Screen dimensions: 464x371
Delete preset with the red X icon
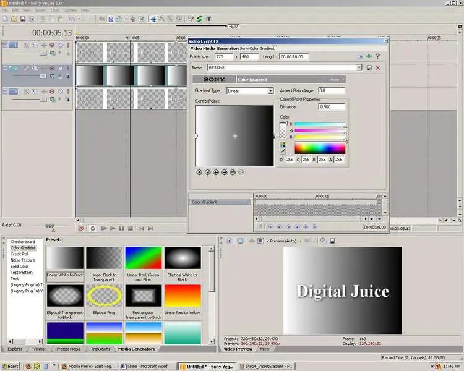378,68
